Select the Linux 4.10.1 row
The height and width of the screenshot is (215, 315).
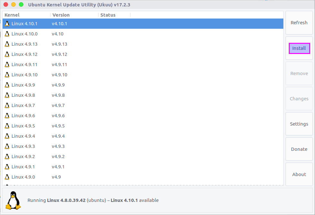[143, 24]
